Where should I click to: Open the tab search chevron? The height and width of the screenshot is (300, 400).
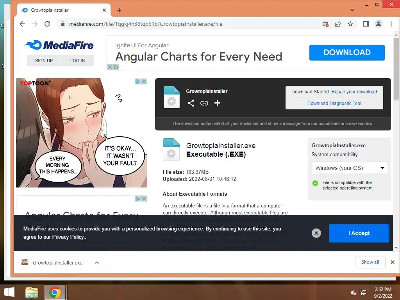pyautogui.click(x=352, y=10)
